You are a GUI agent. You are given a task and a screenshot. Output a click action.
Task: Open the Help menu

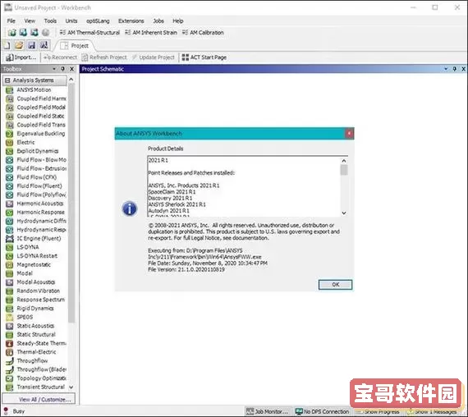tap(178, 21)
